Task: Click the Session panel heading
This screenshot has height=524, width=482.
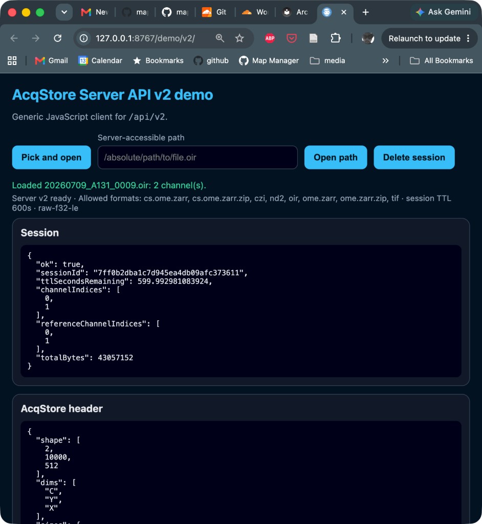Action: click(x=40, y=233)
